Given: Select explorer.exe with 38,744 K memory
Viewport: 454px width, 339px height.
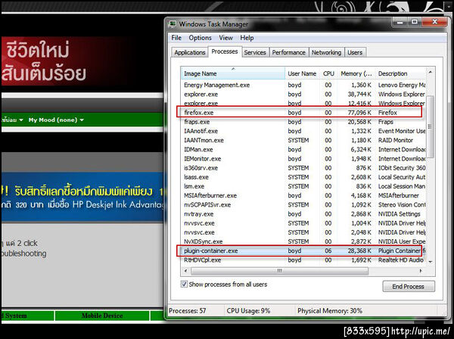Looking at the screenshot, I should [x=303, y=95].
